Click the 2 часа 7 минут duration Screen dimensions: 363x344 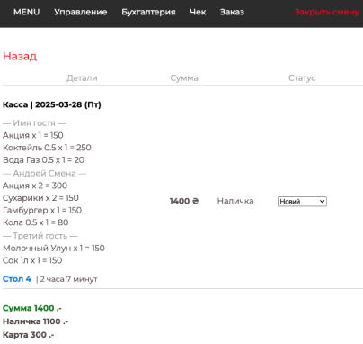69,279
